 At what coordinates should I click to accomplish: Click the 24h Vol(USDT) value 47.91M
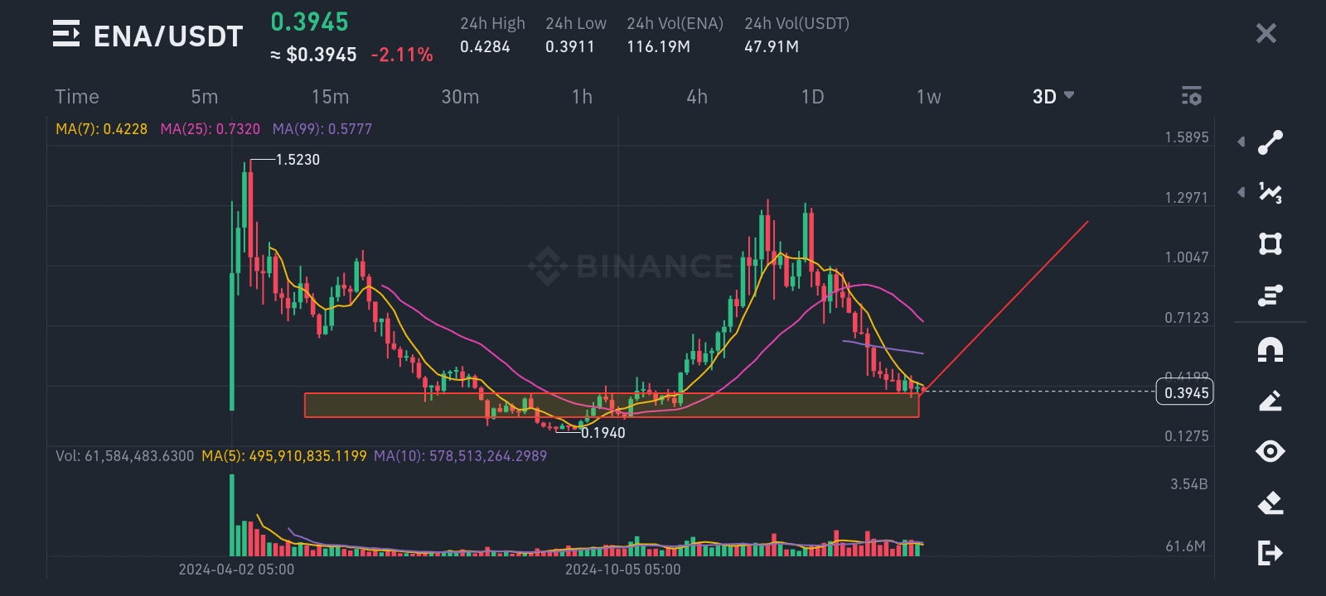772,47
